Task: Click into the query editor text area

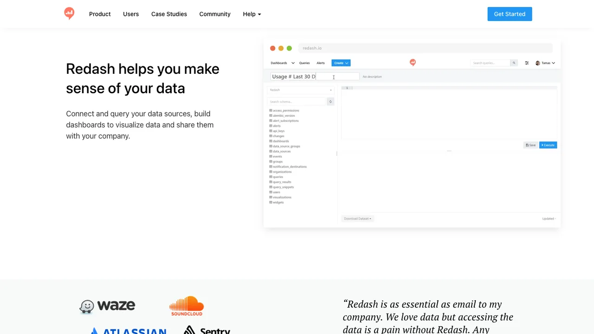Action: tap(449, 113)
